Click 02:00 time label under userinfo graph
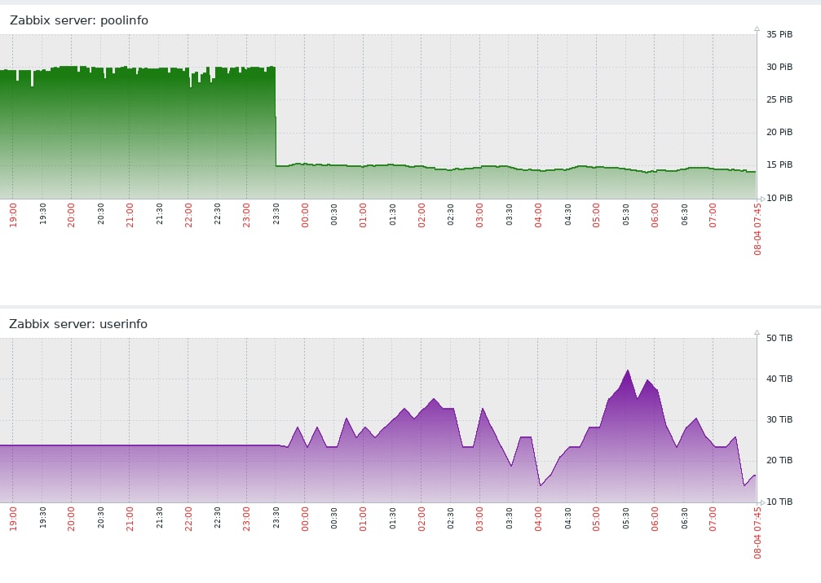 point(422,519)
